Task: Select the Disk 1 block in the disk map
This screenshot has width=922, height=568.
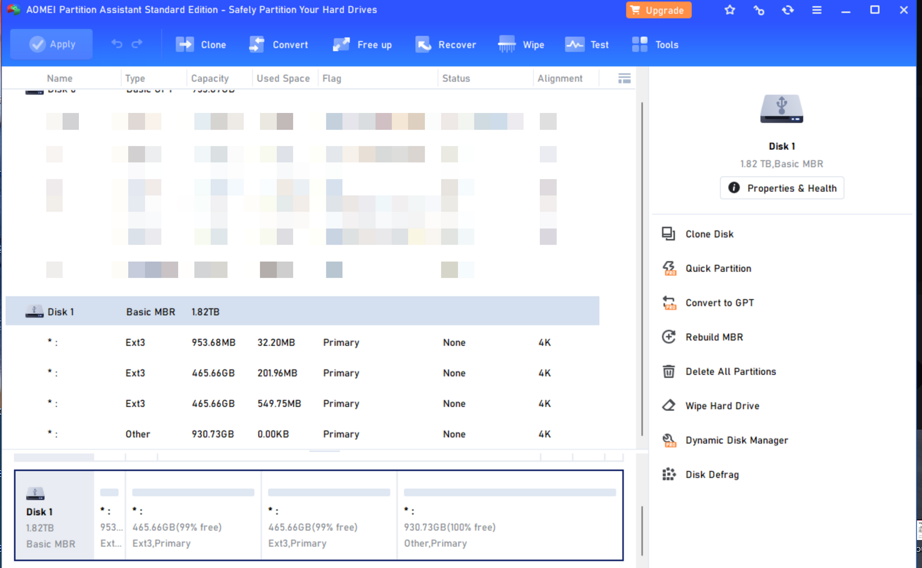Action: pos(54,515)
